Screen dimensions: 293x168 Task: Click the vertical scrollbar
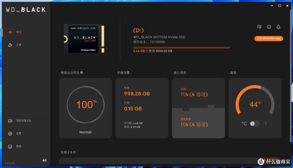pyautogui.click(x=291, y=76)
